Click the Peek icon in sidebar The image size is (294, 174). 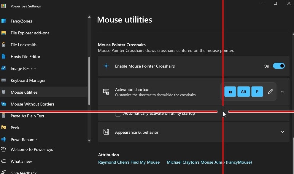tap(4, 127)
